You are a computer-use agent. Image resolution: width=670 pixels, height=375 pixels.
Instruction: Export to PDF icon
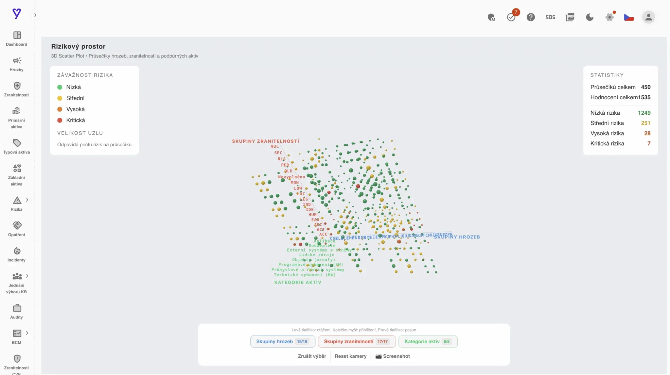570,17
